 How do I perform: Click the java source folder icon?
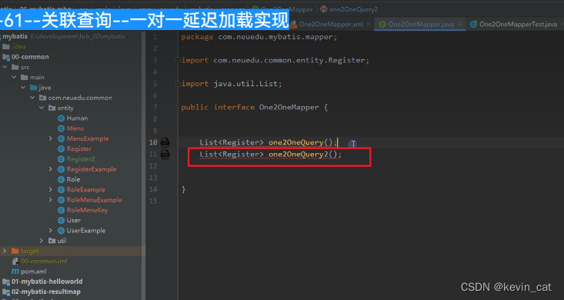[x=33, y=88]
